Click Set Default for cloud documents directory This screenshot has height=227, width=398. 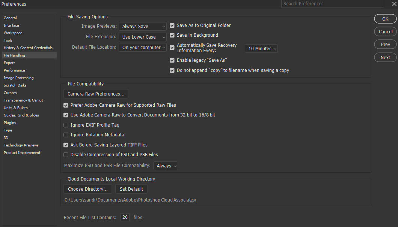pos(131,189)
